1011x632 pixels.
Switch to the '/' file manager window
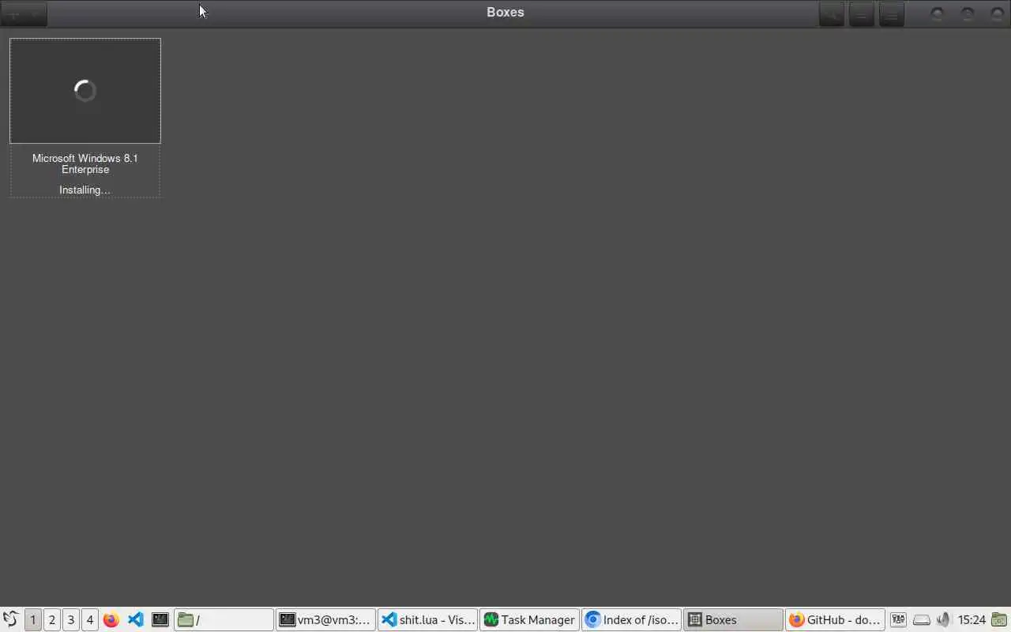point(224,619)
